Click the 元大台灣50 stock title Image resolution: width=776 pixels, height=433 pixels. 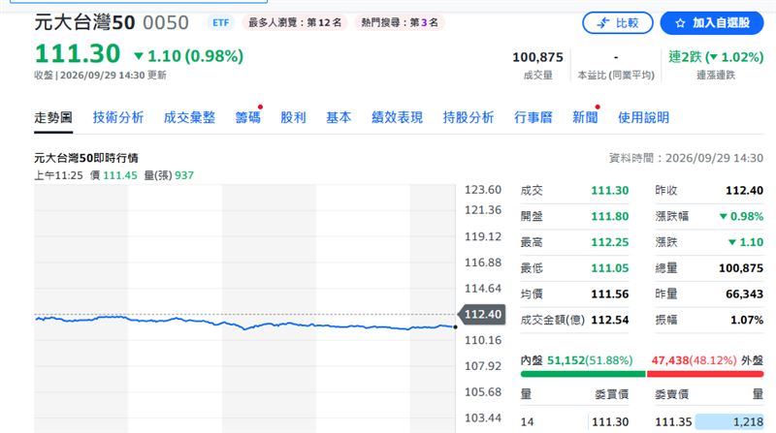click(x=84, y=22)
